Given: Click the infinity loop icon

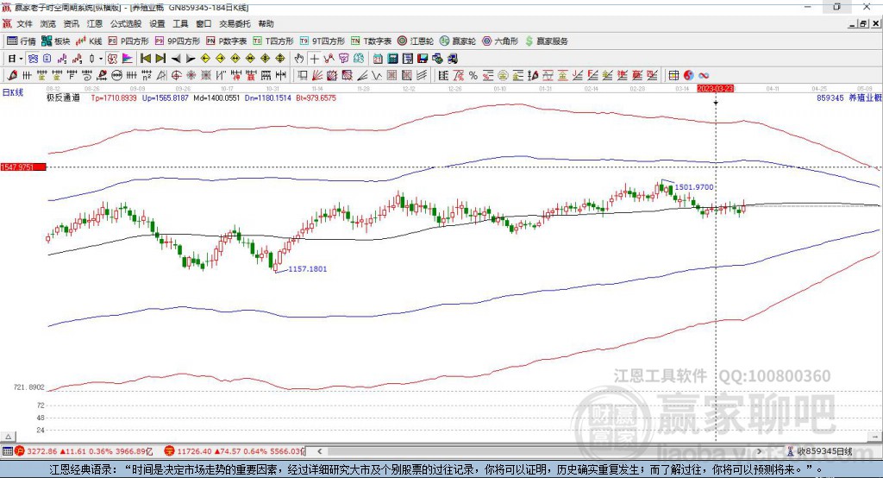Looking at the screenshot, I should [x=704, y=76].
